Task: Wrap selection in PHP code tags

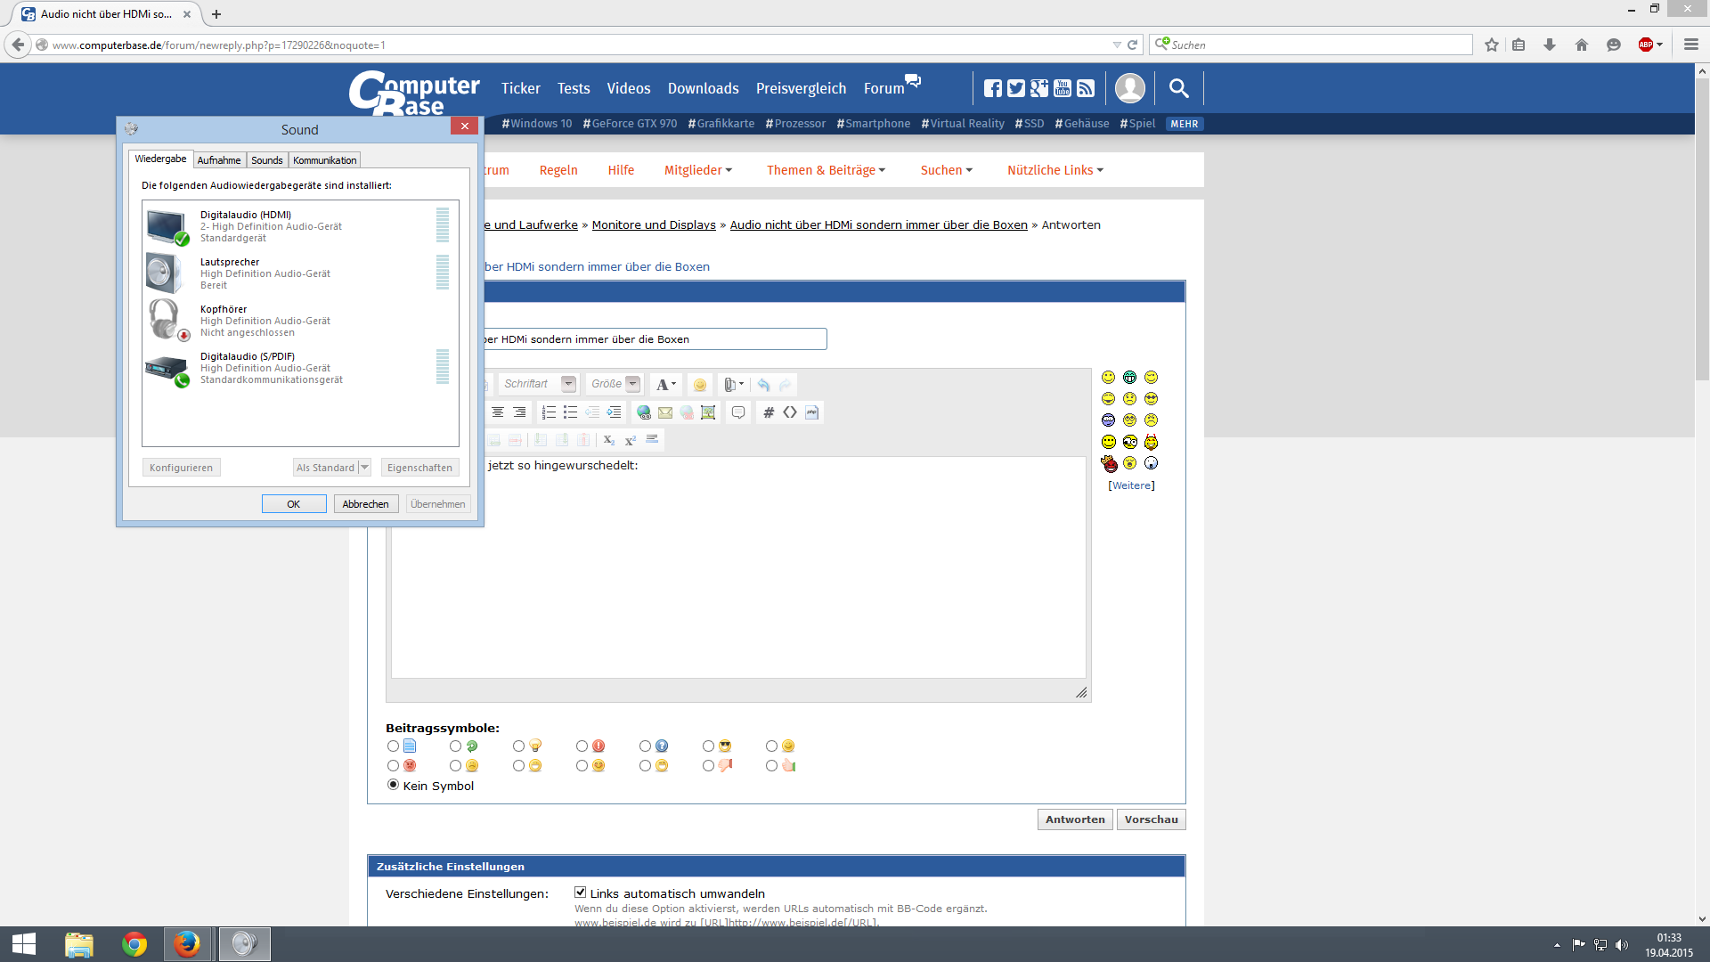Action: coord(811,412)
